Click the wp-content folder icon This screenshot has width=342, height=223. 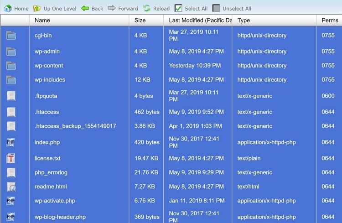pos(11,66)
